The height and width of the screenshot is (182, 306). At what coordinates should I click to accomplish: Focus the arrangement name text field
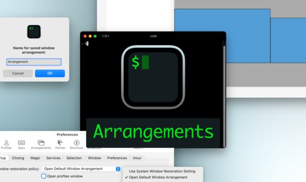pyautogui.click(x=34, y=62)
